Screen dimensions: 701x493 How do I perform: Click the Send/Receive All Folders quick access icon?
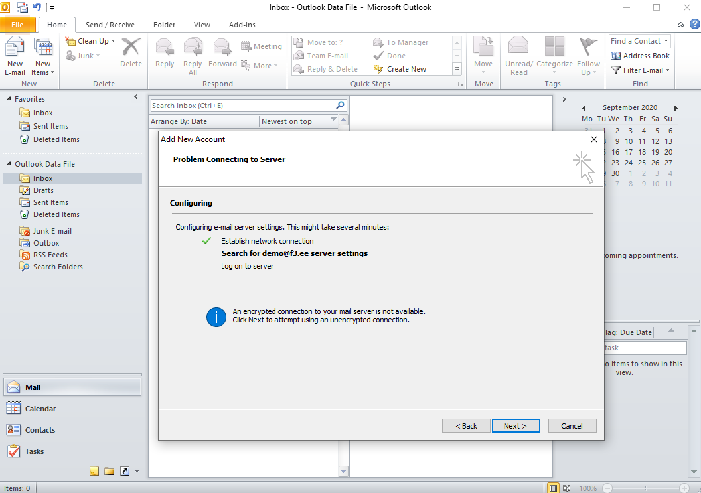tap(23, 7)
